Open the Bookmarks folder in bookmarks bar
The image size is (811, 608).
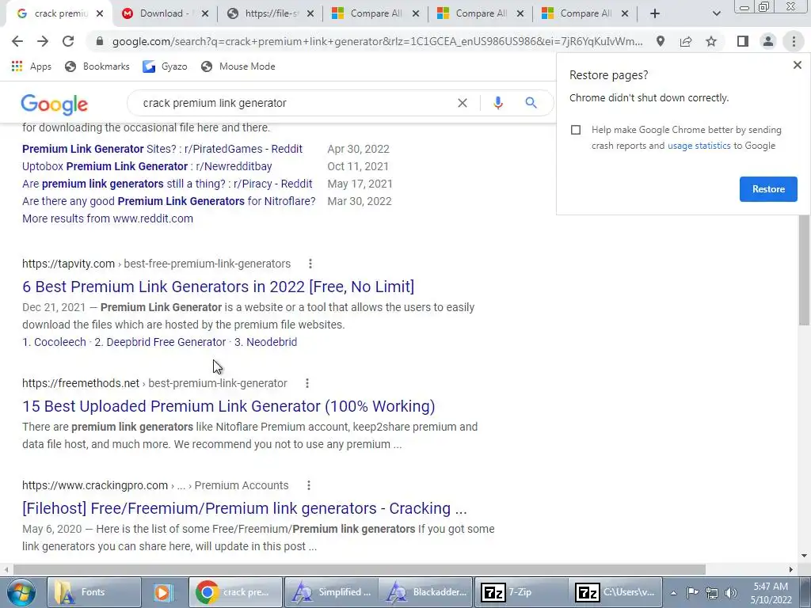pyautogui.click(x=97, y=66)
